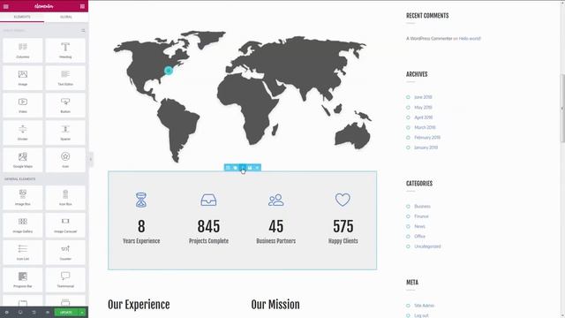Viewport: 565px width, 318px height.
Task: Select the inbox icon above Projects Complete
Action: pos(208,201)
